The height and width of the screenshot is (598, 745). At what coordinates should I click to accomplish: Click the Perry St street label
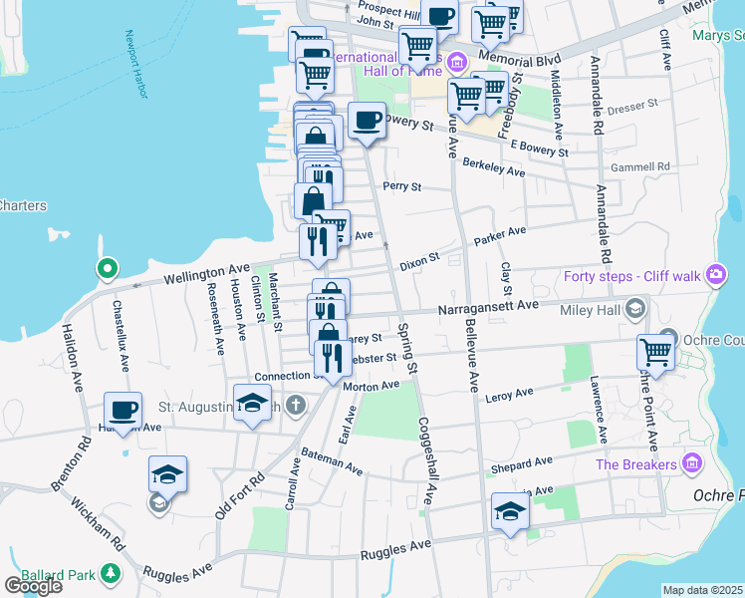[x=402, y=186]
